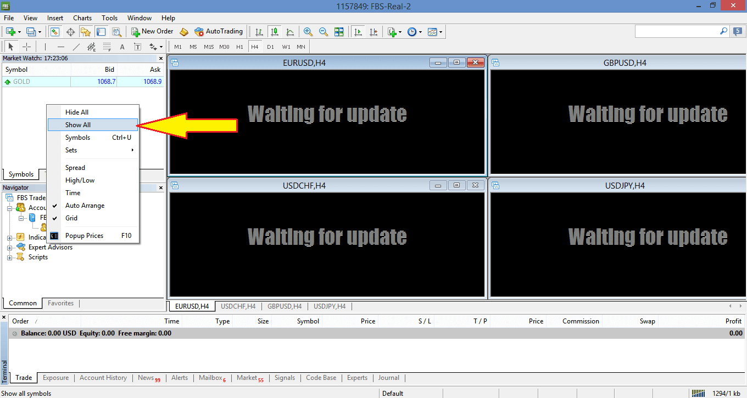
Task: Click the New Chart toolbar icon
Action: click(11, 32)
